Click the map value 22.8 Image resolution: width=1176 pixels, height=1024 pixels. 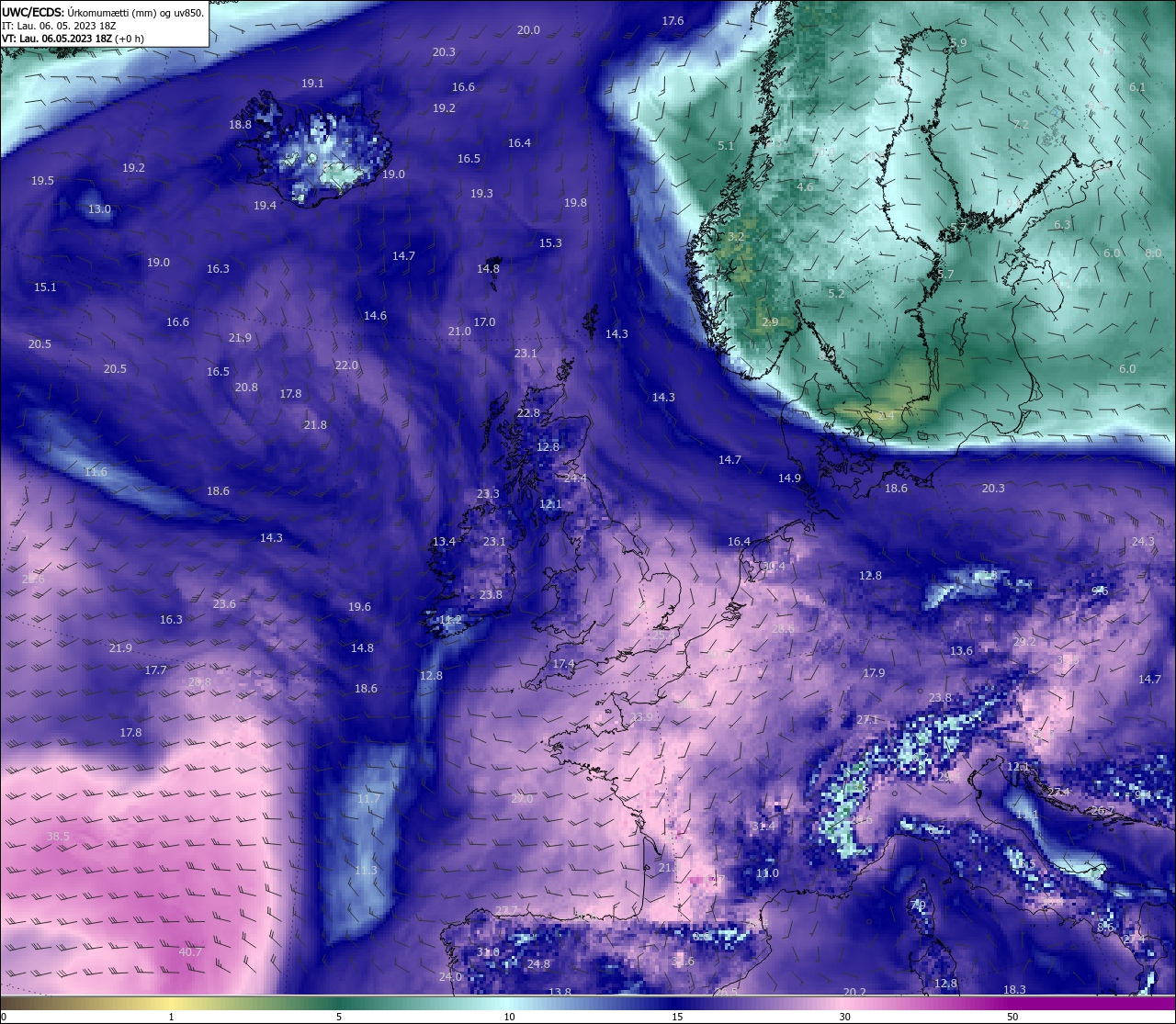(528, 413)
